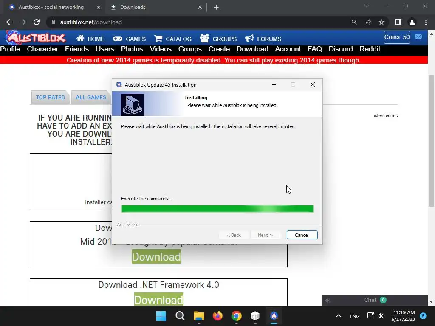Open the Download link in black bar
435x326 pixels.
pos(252,49)
